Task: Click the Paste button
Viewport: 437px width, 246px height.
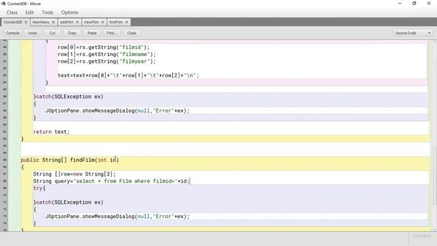Action: click(92, 33)
